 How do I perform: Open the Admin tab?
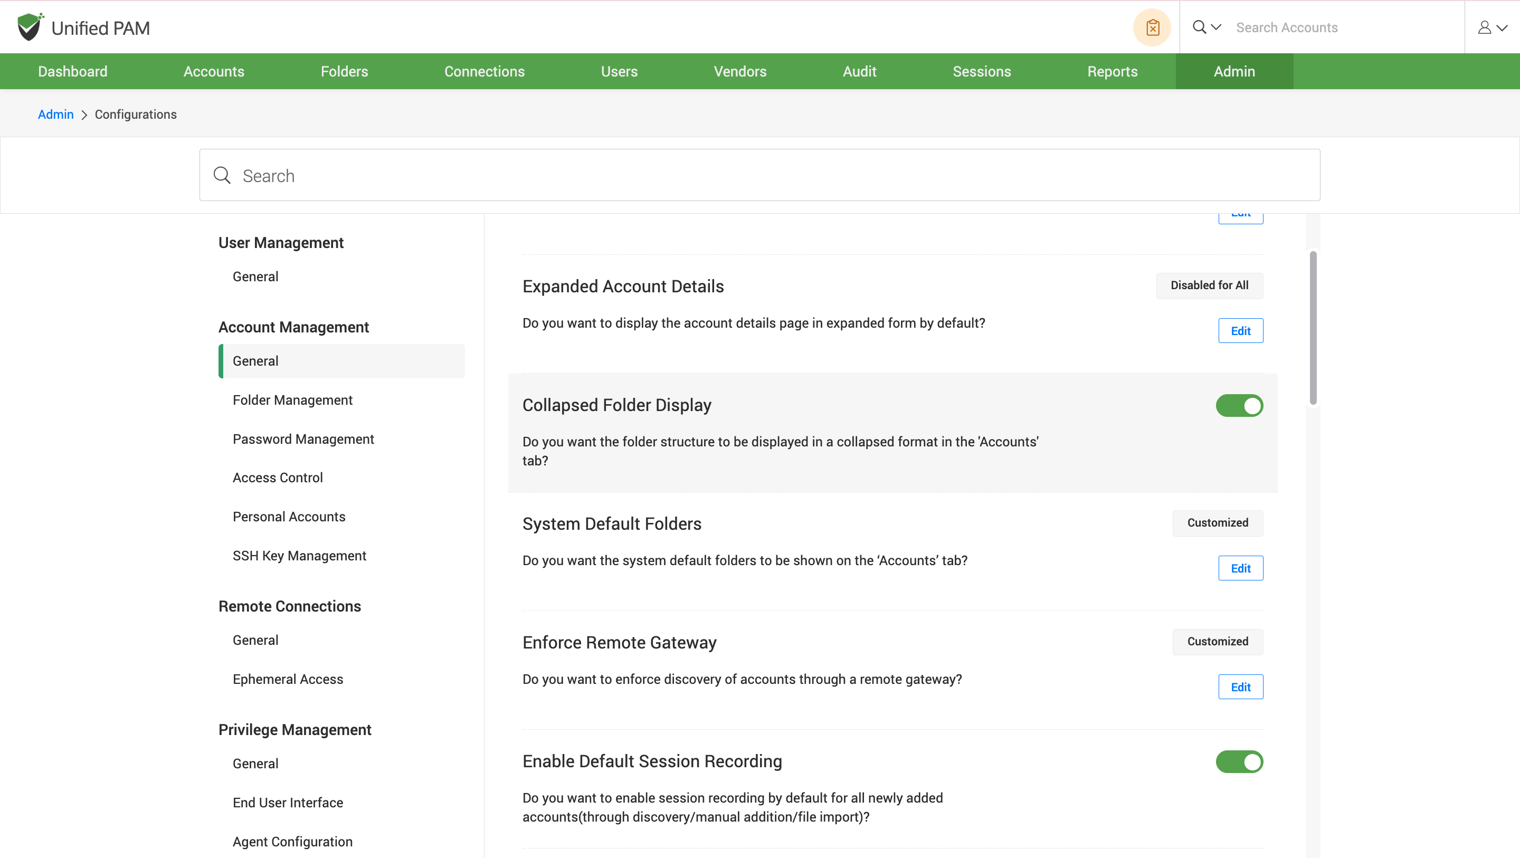pos(1234,71)
